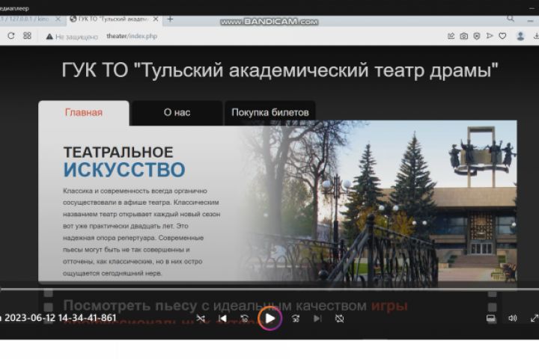
Task: Skip to previous track
Action: coord(223,319)
